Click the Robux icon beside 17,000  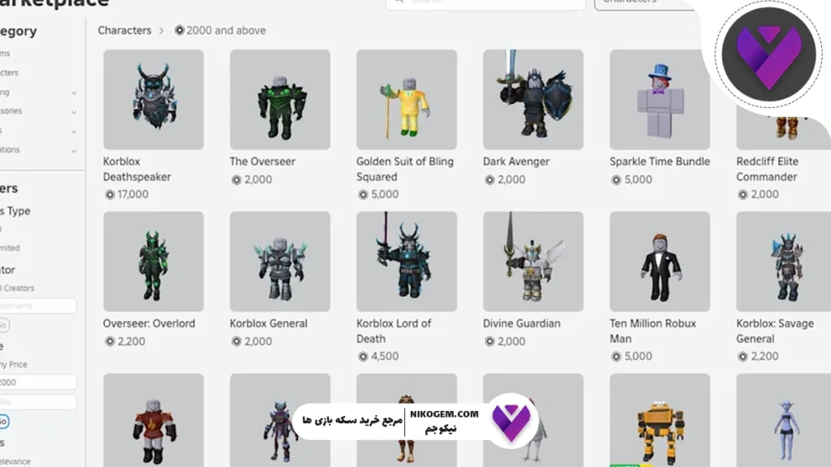(110, 195)
